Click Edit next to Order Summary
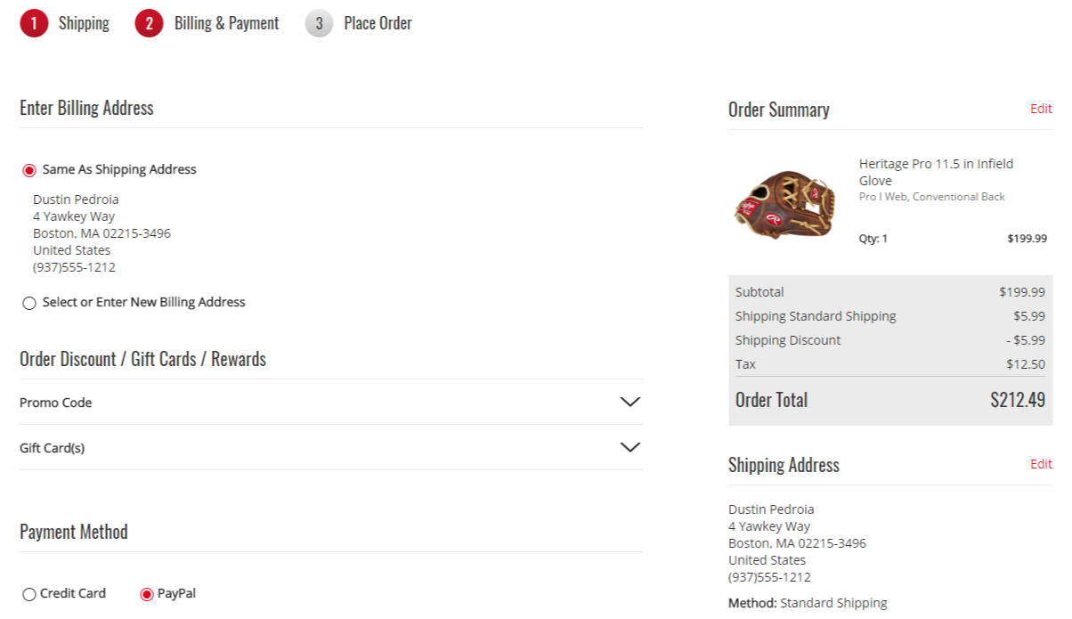This screenshot has height=619, width=1072. [1041, 108]
